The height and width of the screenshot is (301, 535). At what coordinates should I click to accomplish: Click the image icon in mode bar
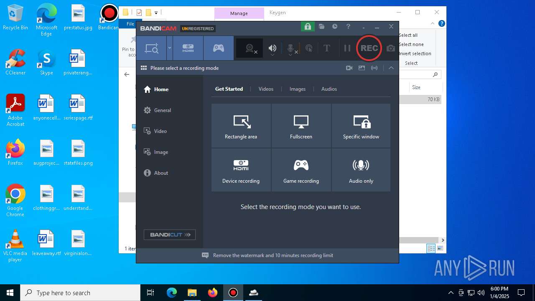click(362, 68)
